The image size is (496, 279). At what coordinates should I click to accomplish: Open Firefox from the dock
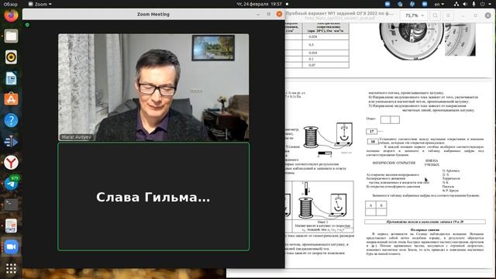[11, 15]
